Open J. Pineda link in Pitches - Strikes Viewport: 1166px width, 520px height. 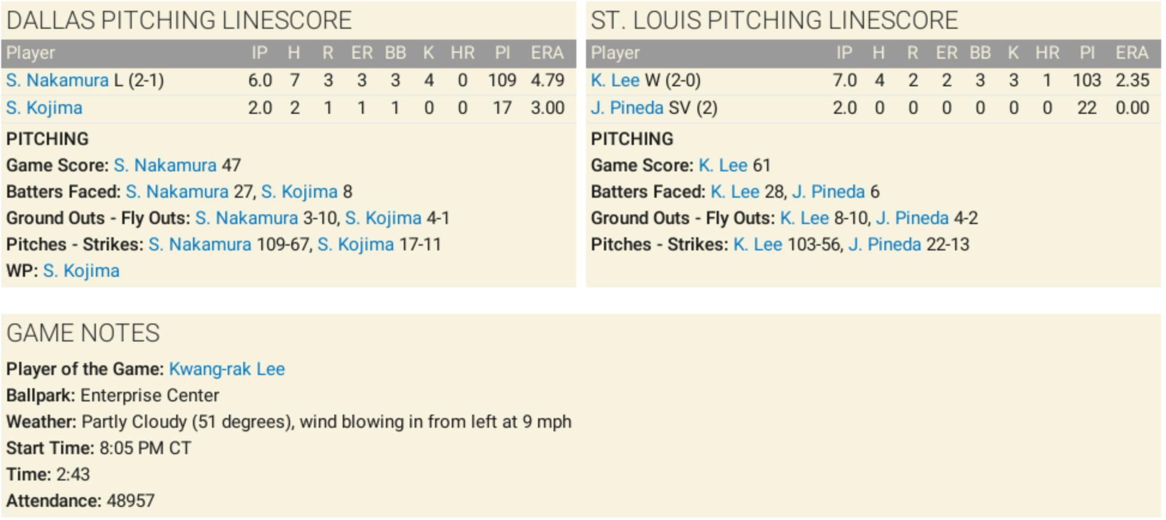(884, 244)
